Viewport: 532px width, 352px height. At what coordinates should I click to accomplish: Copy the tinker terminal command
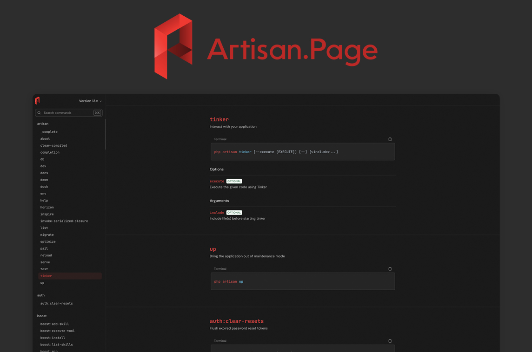(390, 139)
